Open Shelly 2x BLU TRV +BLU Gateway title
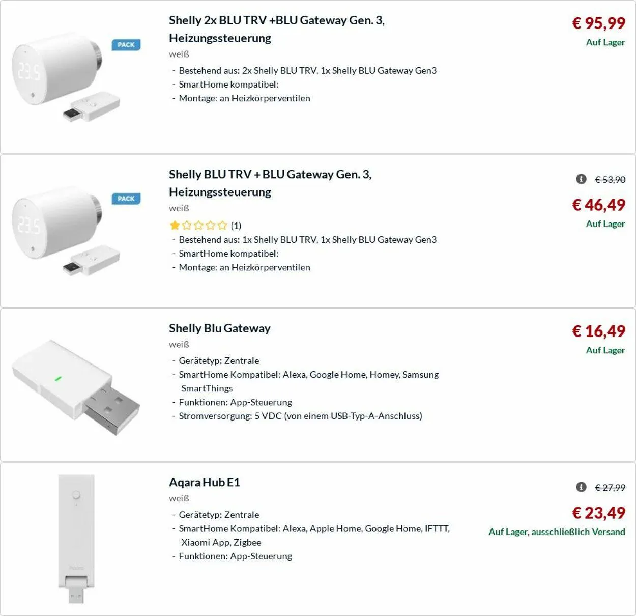This screenshot has height=616, width=636. [277, 29]
